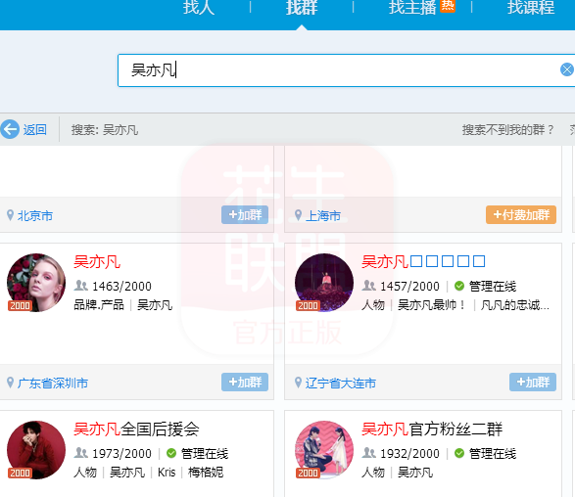Click the member icon beside 1463/2000
Screen dimensions: 575x497
[81, 286]
